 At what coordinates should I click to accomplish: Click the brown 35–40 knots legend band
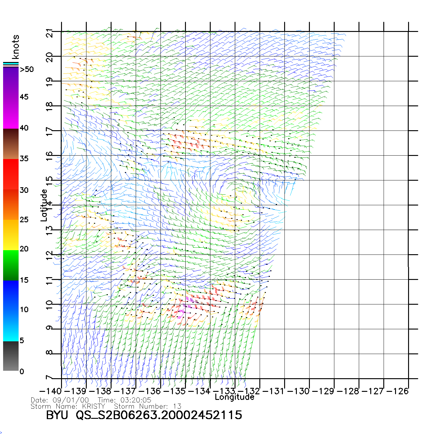(11, 144)
